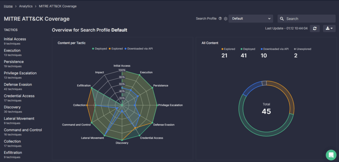Open the download export dropdown
The image size is (339, 162).
pos(329,28)
